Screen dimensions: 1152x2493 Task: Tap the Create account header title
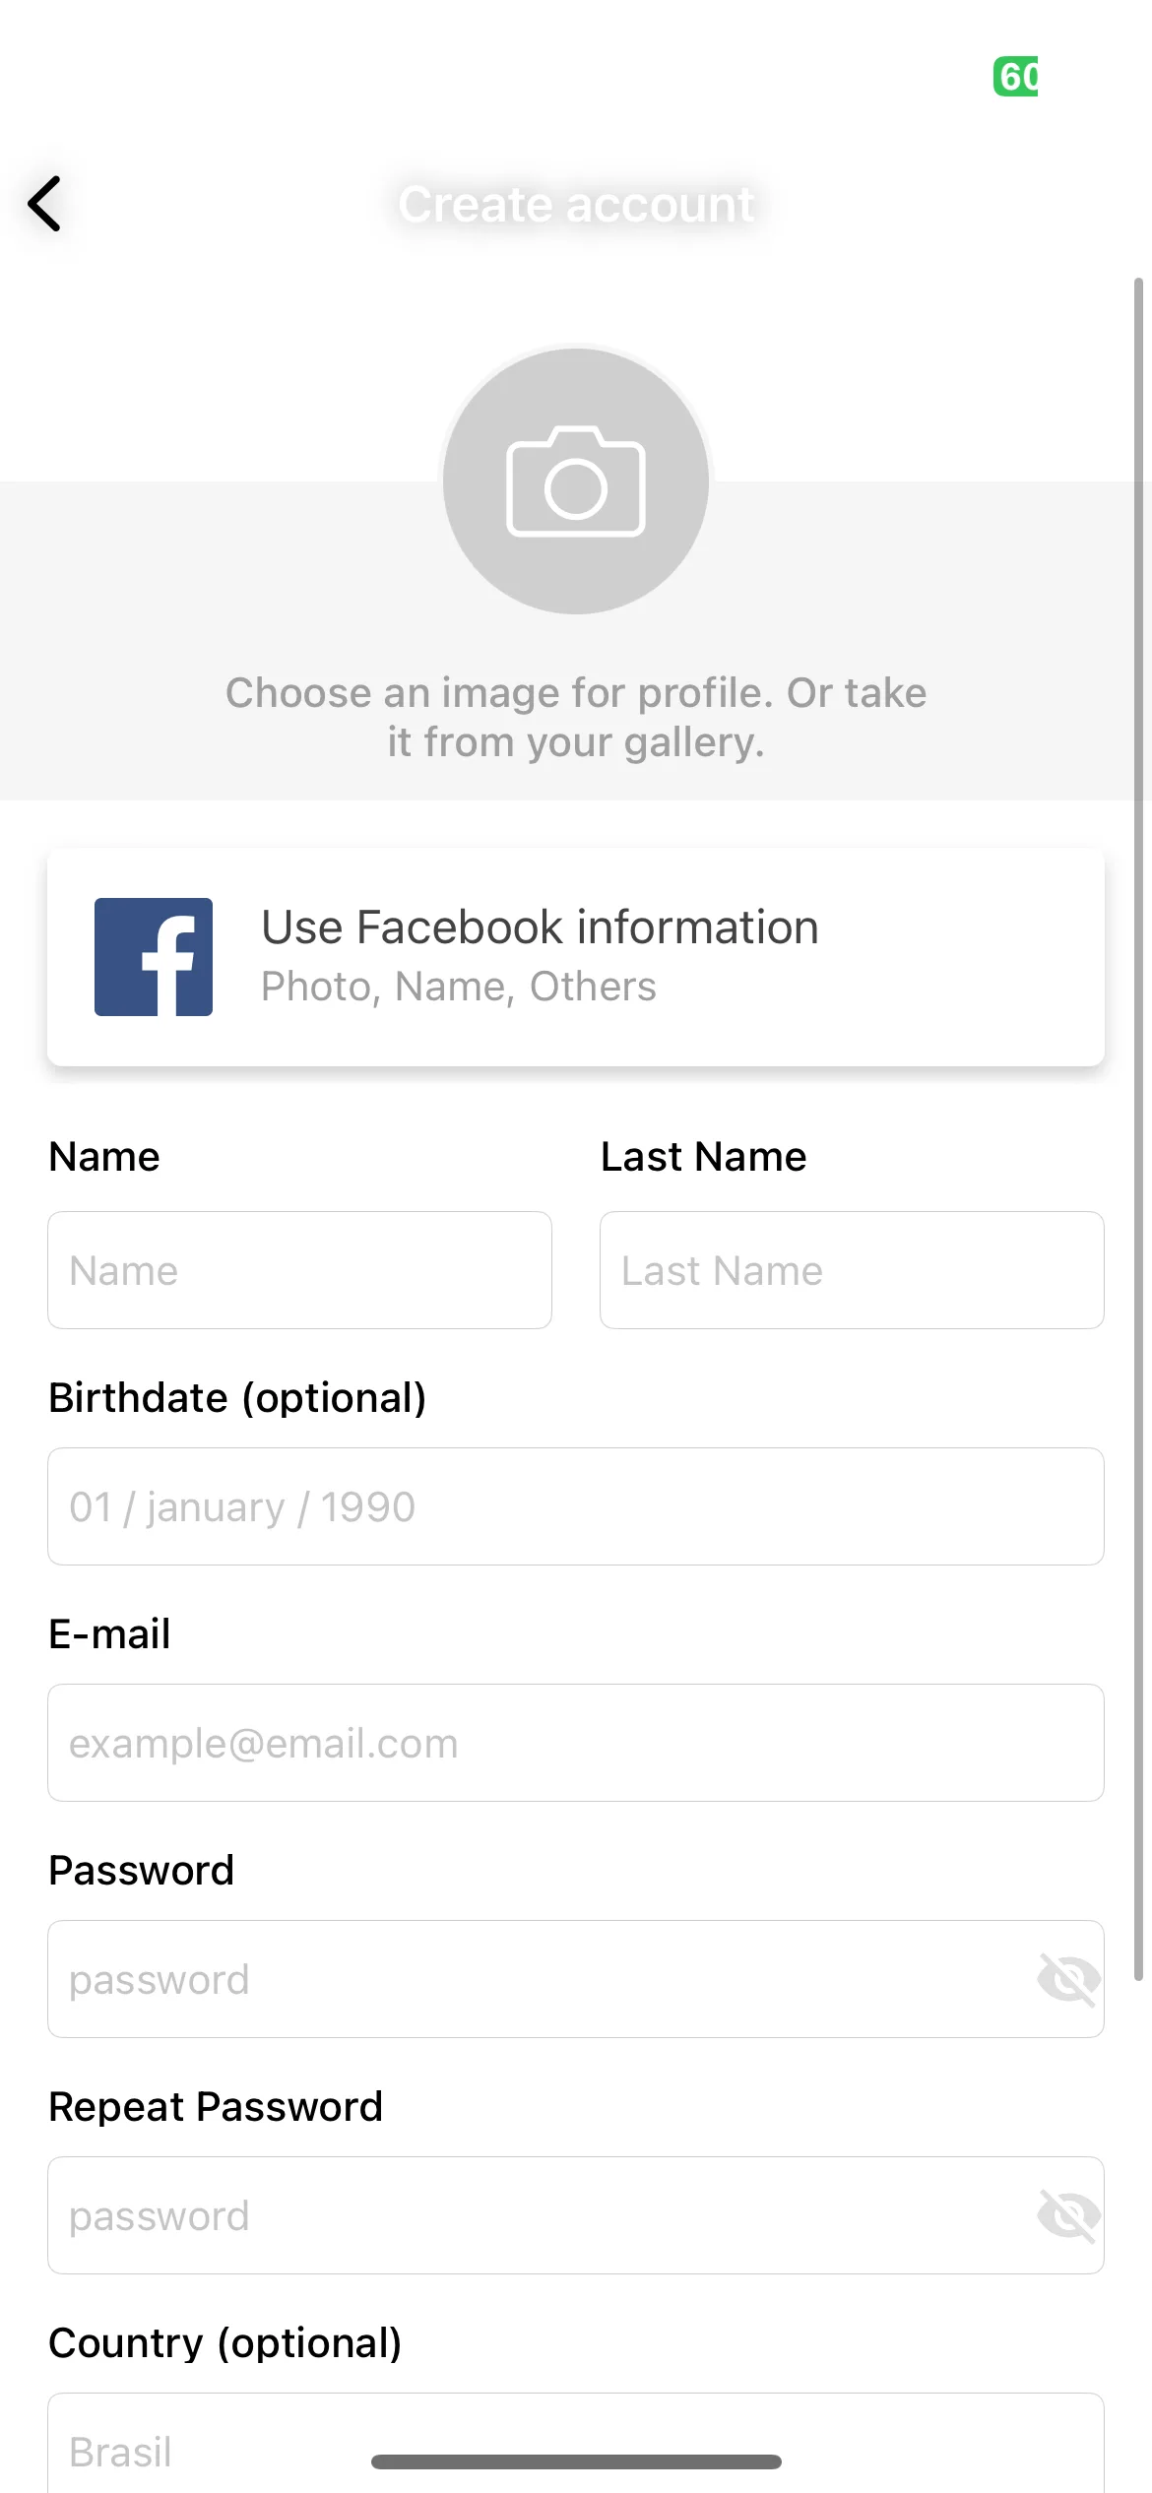click(576, 205)
